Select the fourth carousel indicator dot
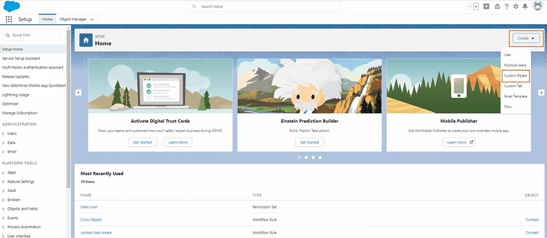 (320, 158)
